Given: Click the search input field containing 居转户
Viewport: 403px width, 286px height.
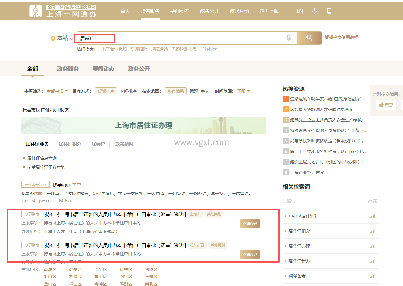Looking at the screenshot, I should pyautogui.click(x=180, y=38).
